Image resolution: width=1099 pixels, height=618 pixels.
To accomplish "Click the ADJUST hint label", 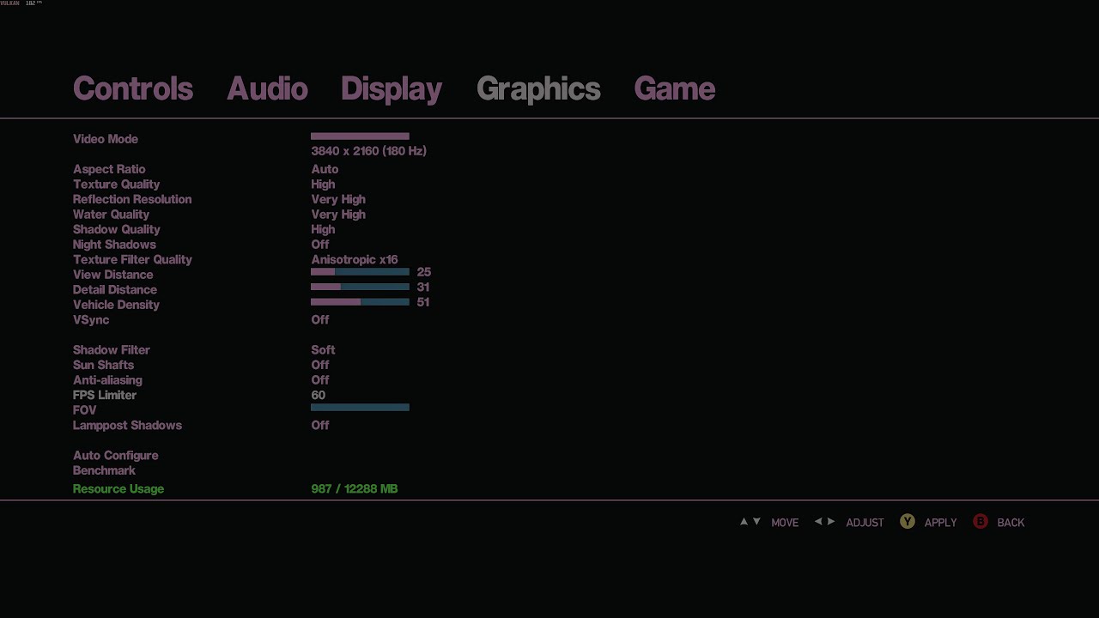I will (865, 523).
